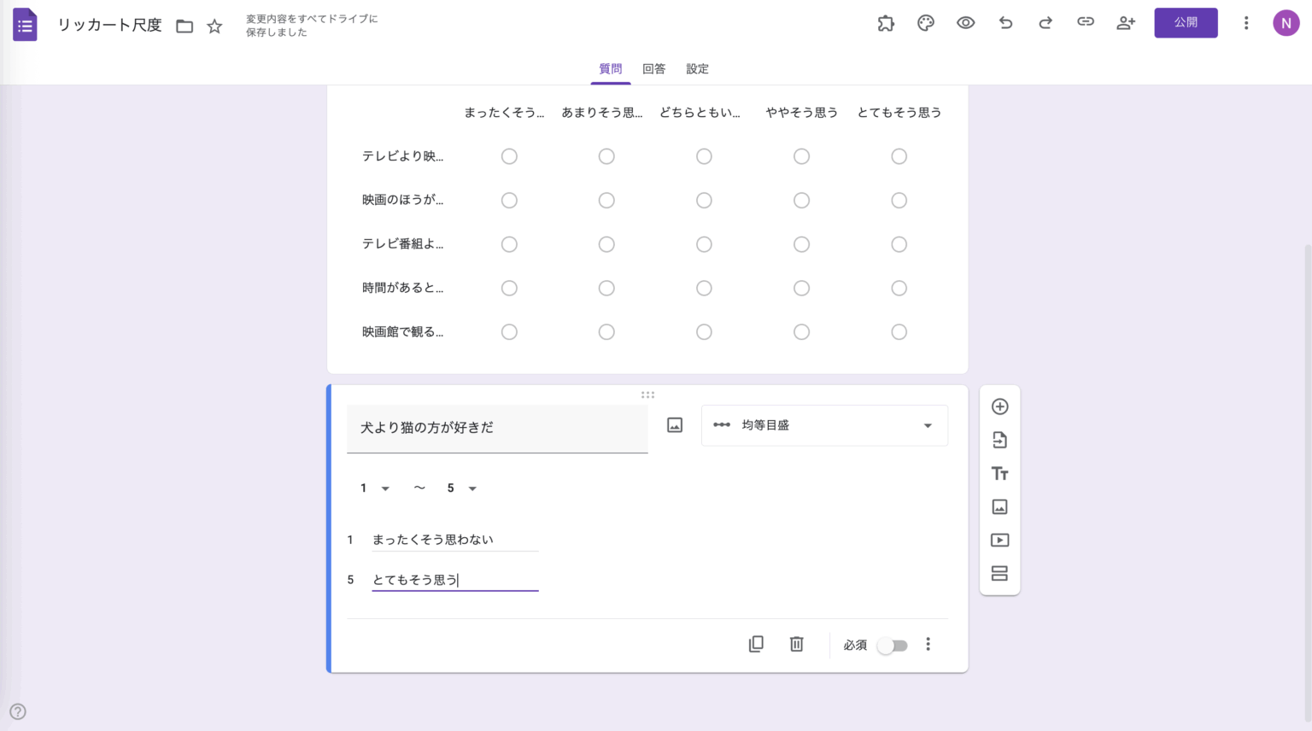
Task: Copy the form link icon
Action: [1085, 23]
